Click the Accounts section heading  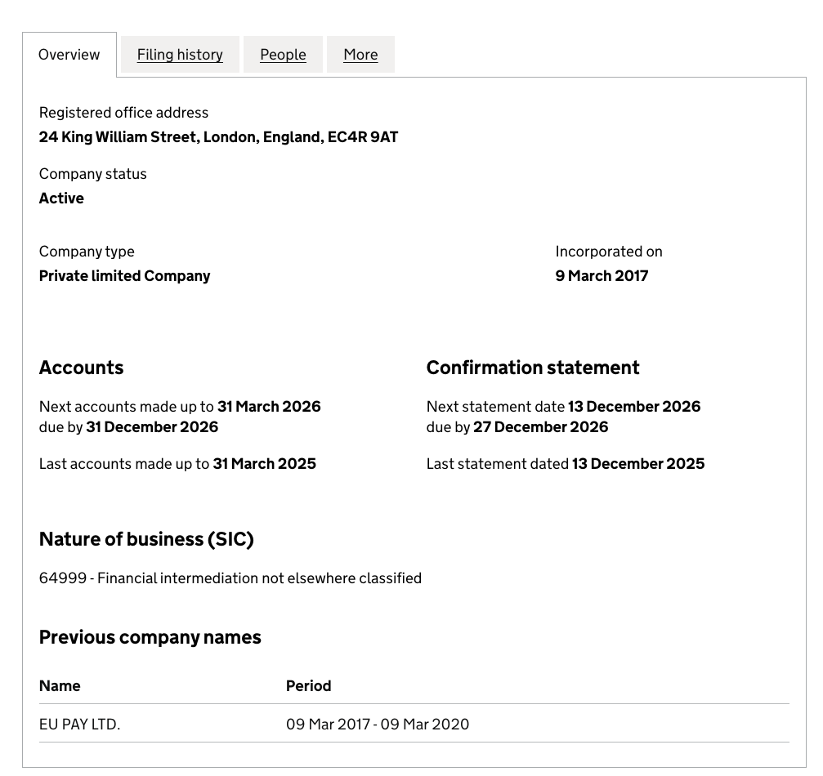coord(82,368)
